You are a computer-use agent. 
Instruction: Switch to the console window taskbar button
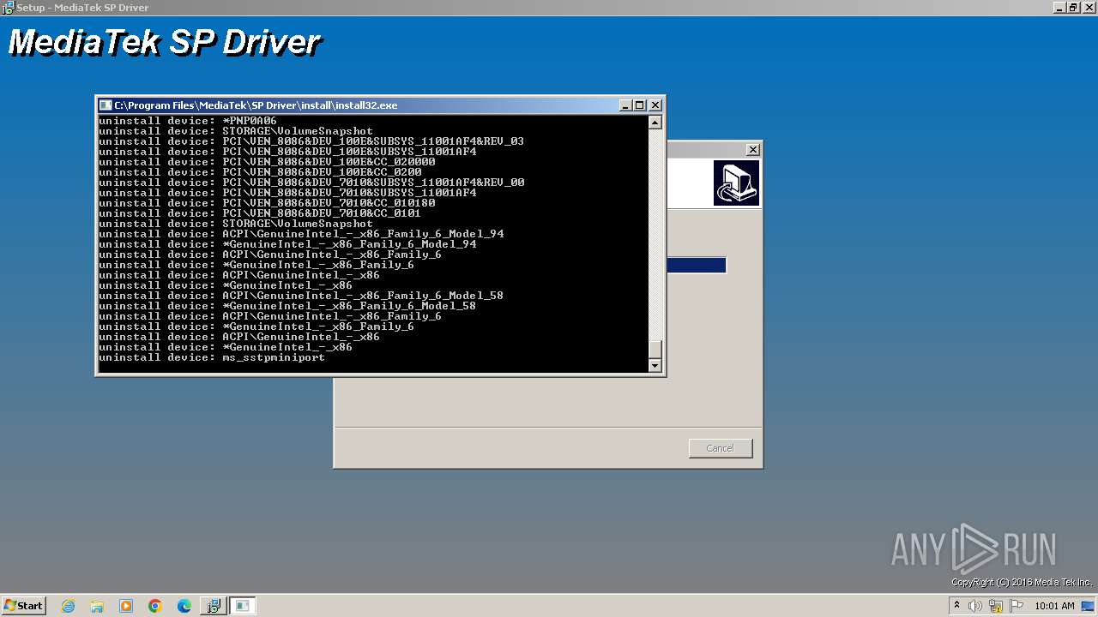242,606
